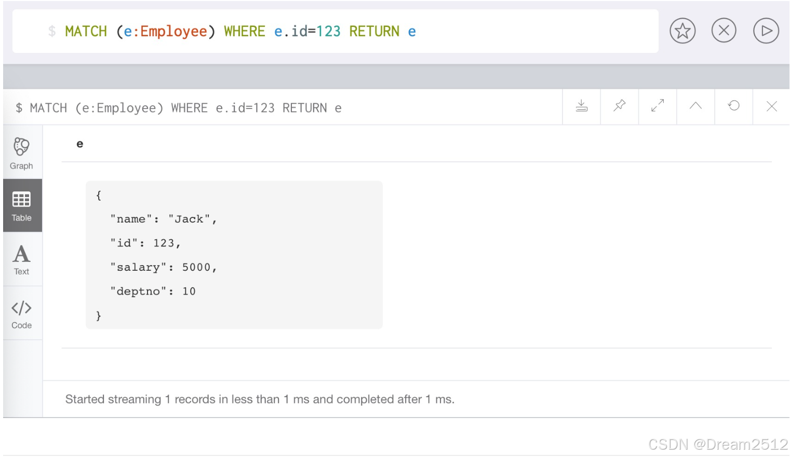
Task: Switch to Table view
Action: 21,206
